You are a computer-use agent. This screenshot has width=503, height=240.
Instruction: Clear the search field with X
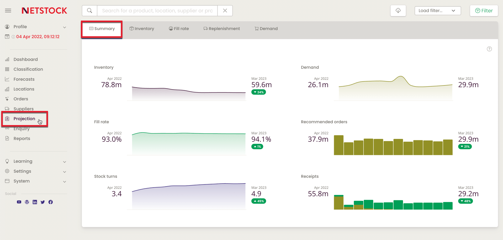pyautogui.click(x=225, y=10)
